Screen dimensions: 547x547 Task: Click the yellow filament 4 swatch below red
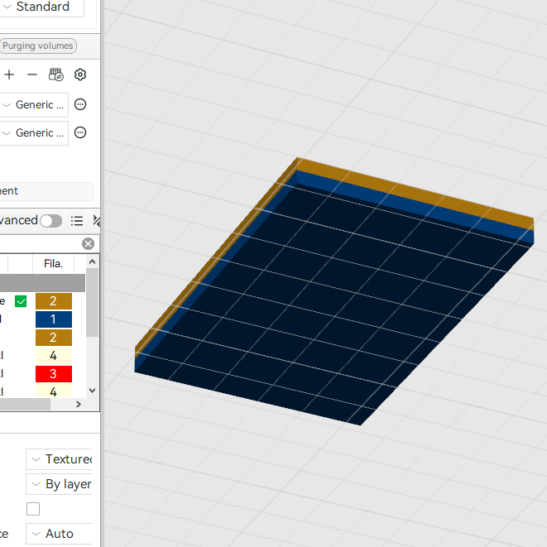pos(54,391)
